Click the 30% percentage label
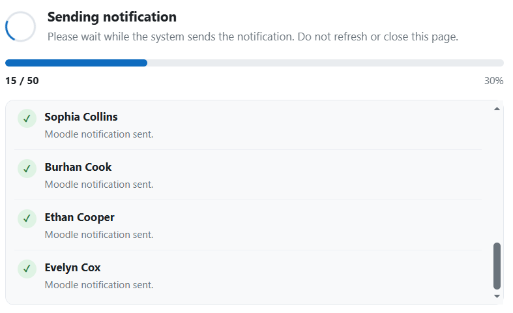 [493, 81]
